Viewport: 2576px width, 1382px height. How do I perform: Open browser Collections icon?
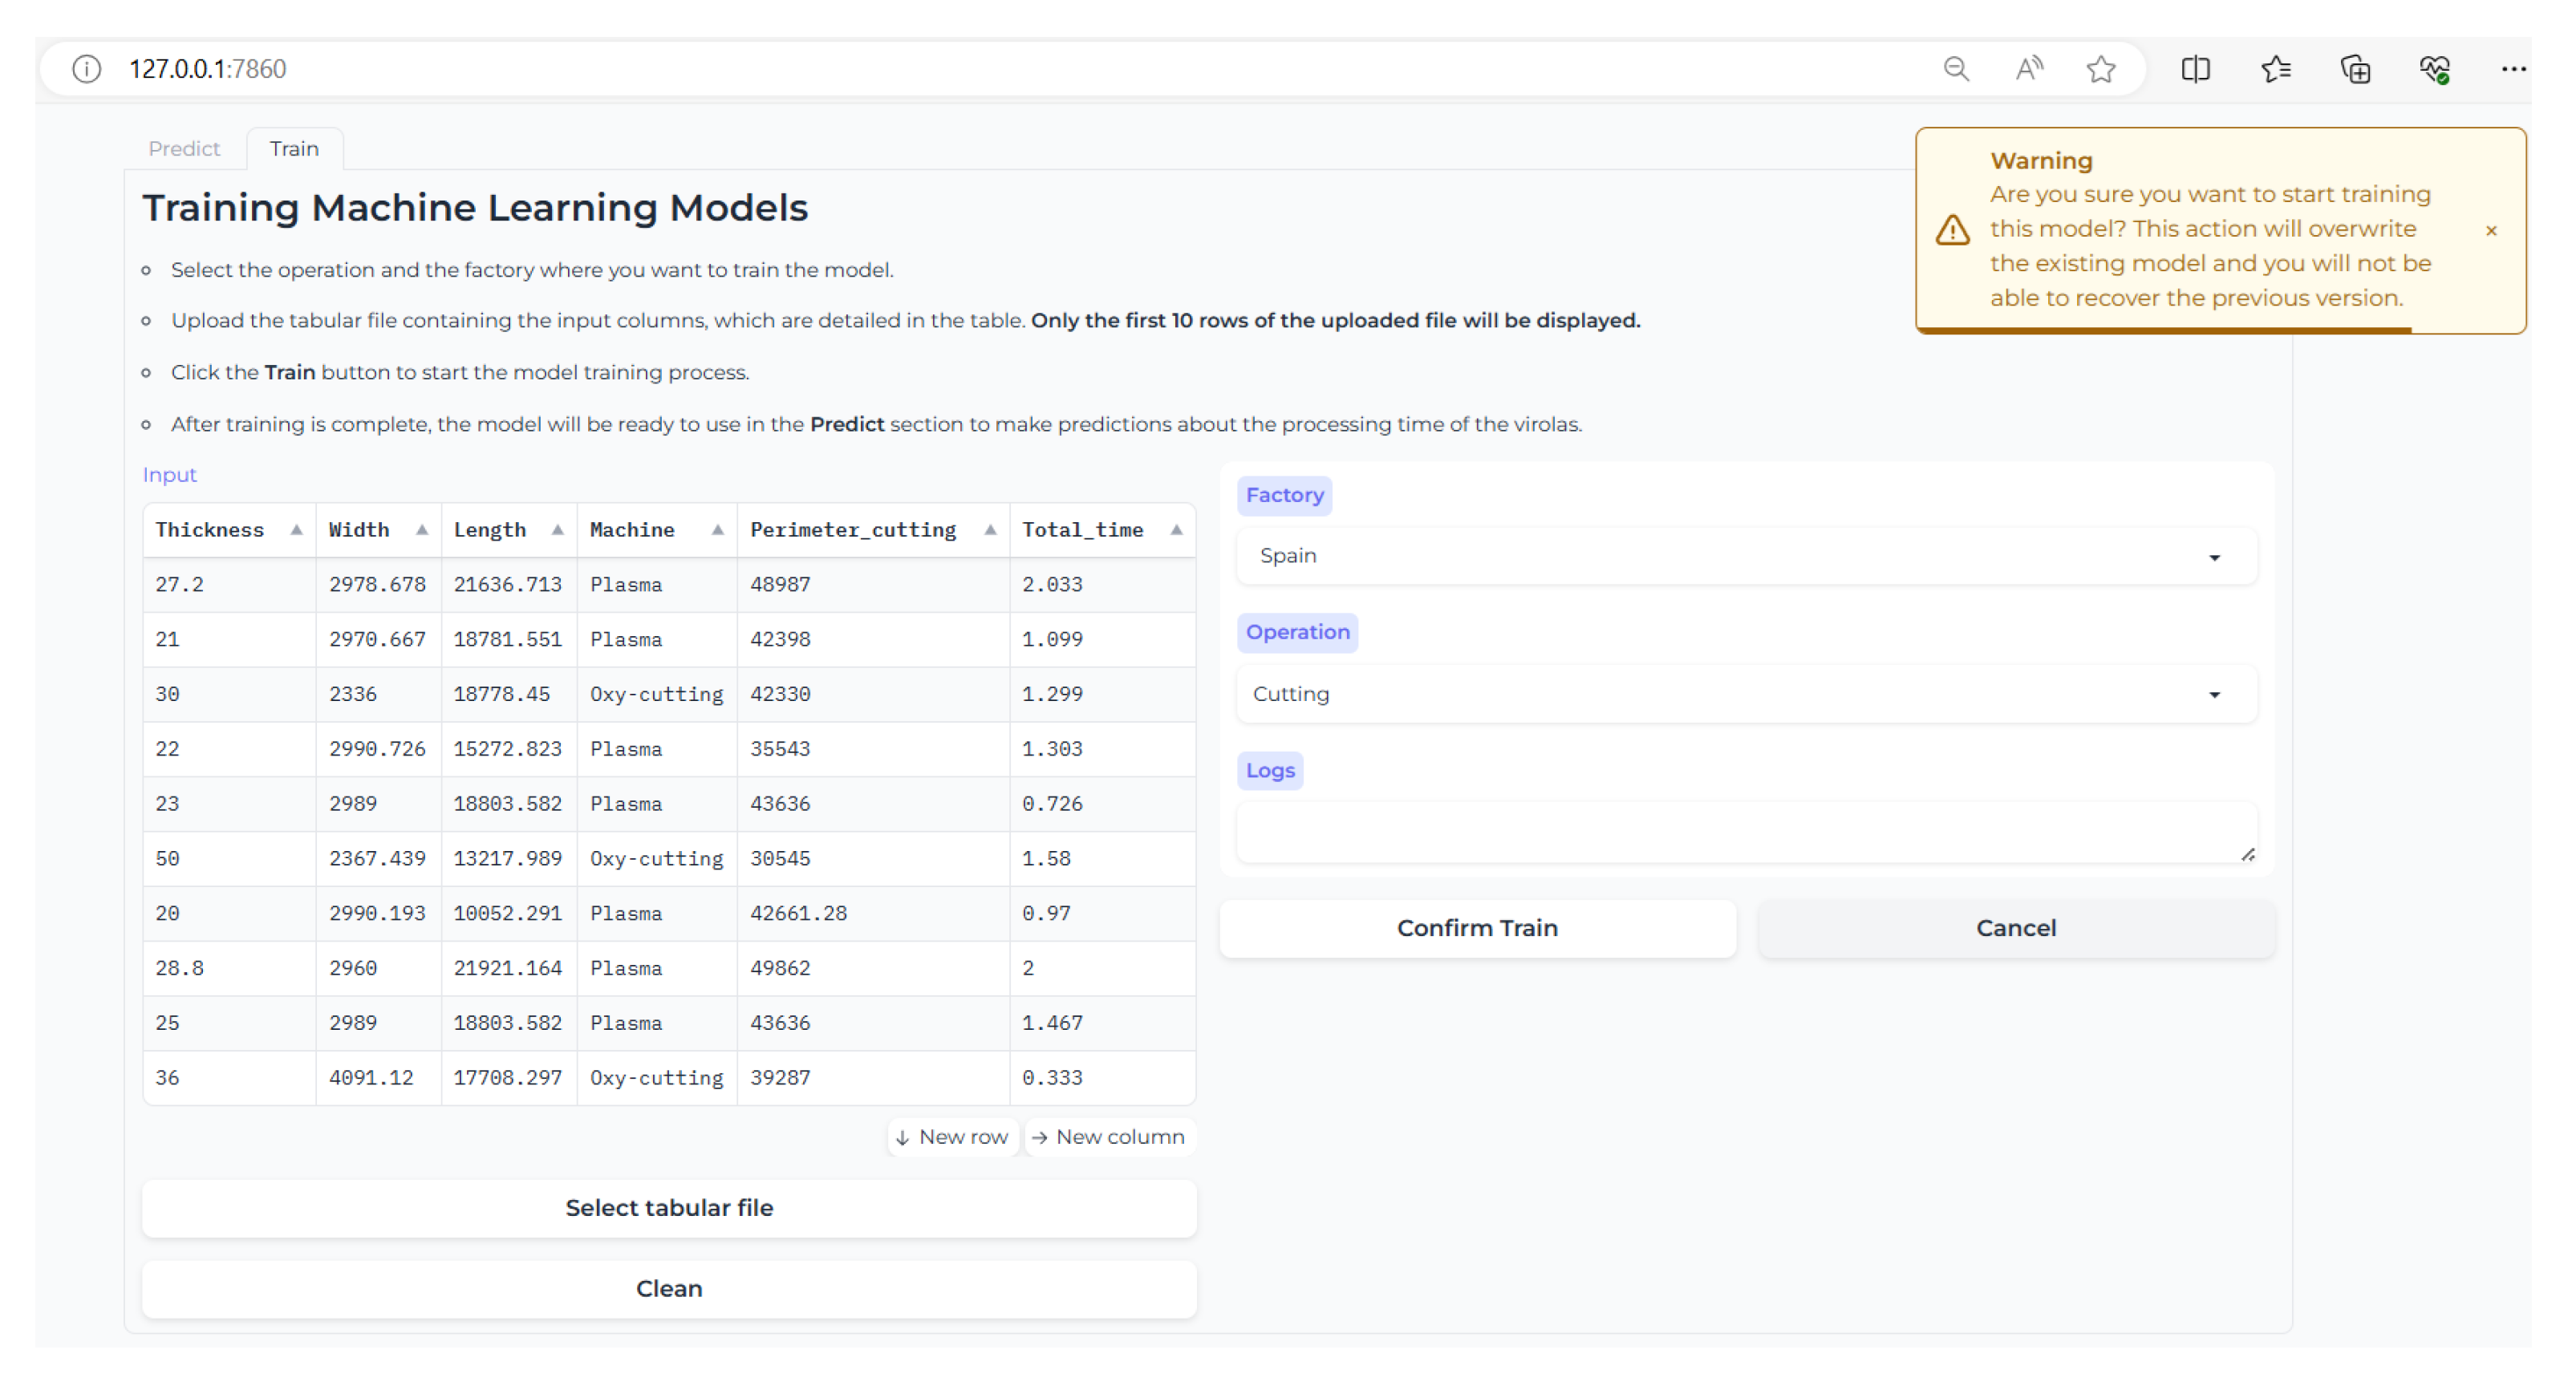(2355, 69)
